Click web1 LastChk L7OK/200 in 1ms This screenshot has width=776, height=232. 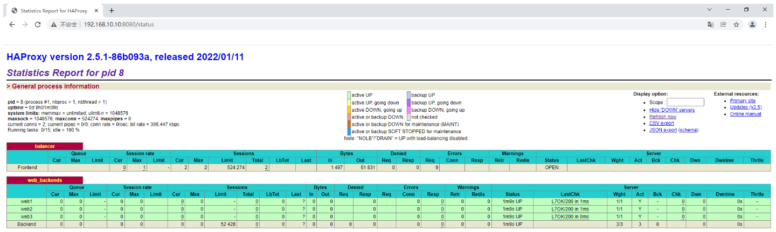point(570,201)
